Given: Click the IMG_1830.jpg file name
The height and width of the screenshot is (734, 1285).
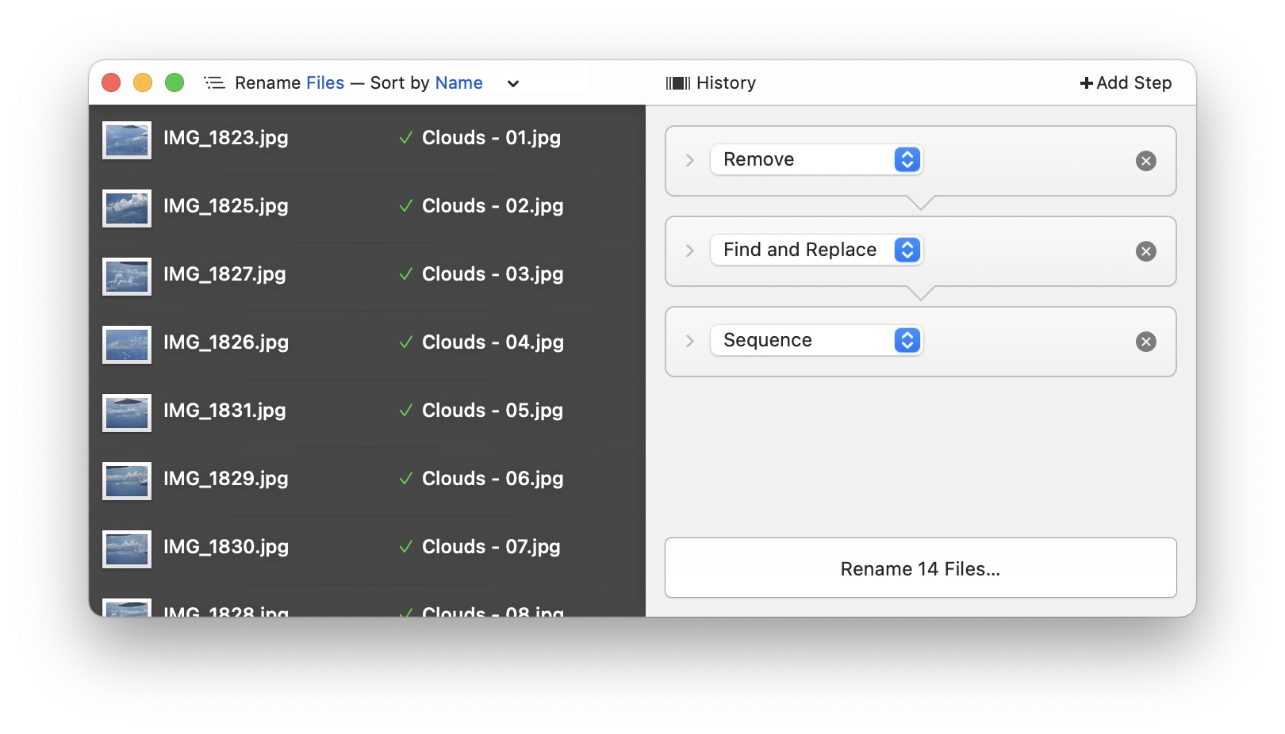Looking at the screenshot, I should tap(225, 547).
